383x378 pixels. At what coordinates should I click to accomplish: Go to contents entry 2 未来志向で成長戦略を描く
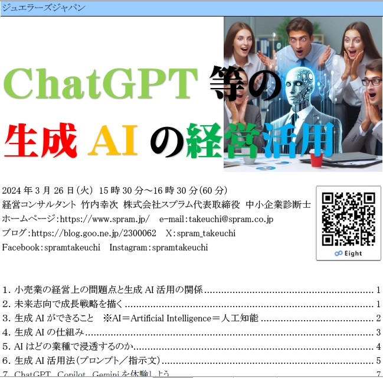(x=191, y=304)
